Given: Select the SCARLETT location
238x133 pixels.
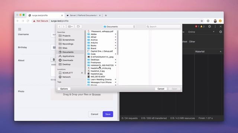Looking at the screenshot, I should coord(68,73).
